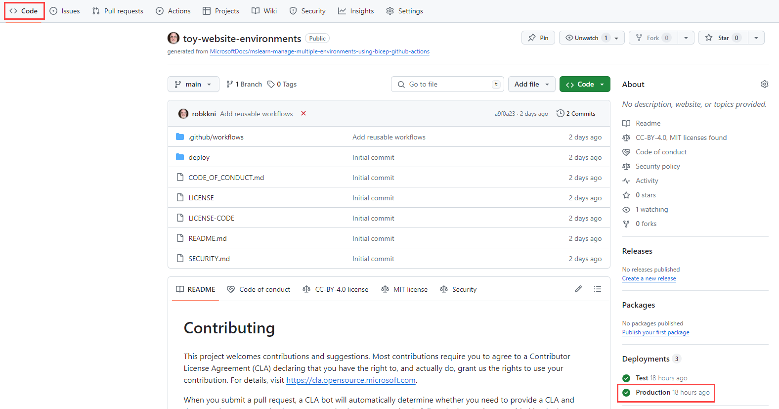The width and height of the screenshot is (779, 409).
Task: Open the About settings gear icon
Action: [765, 84]
